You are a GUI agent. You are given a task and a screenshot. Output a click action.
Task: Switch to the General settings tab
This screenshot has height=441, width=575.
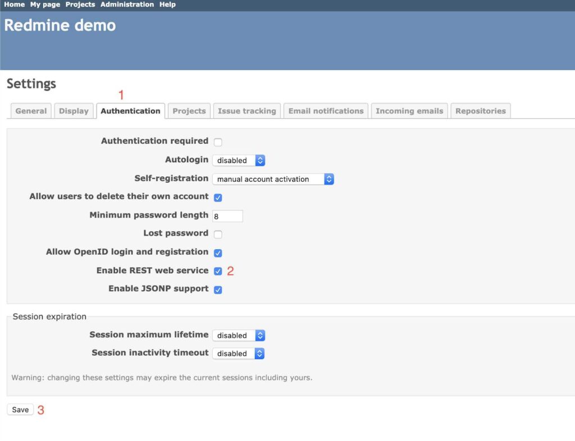31,111
